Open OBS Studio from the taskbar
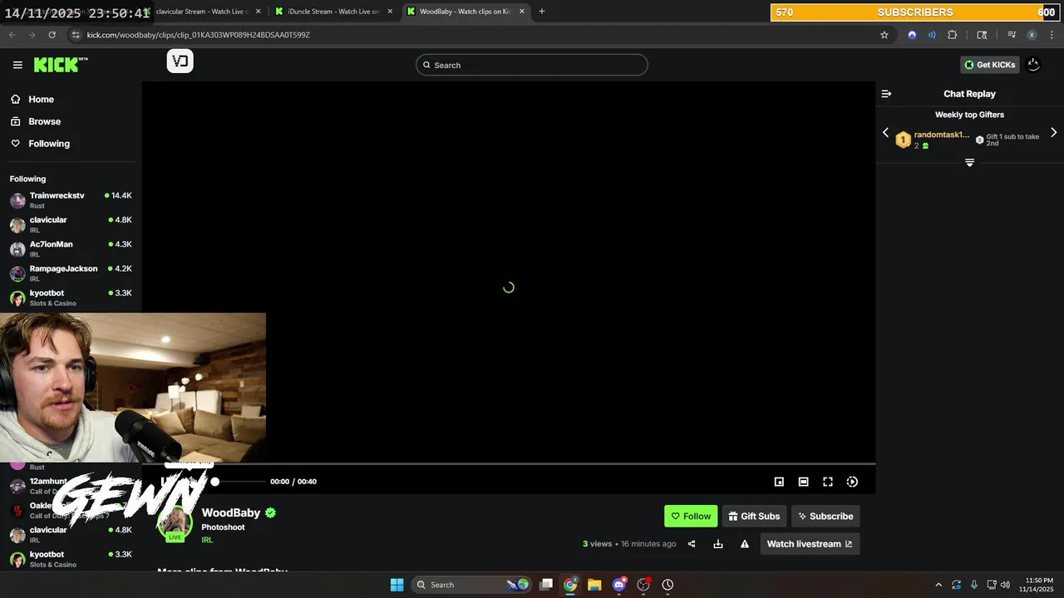Image resolution: width=1064 pixels, height=598 pixels. coord(643,585)
